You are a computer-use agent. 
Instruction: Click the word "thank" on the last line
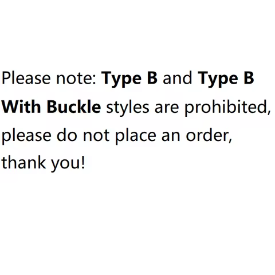[23, 162]
